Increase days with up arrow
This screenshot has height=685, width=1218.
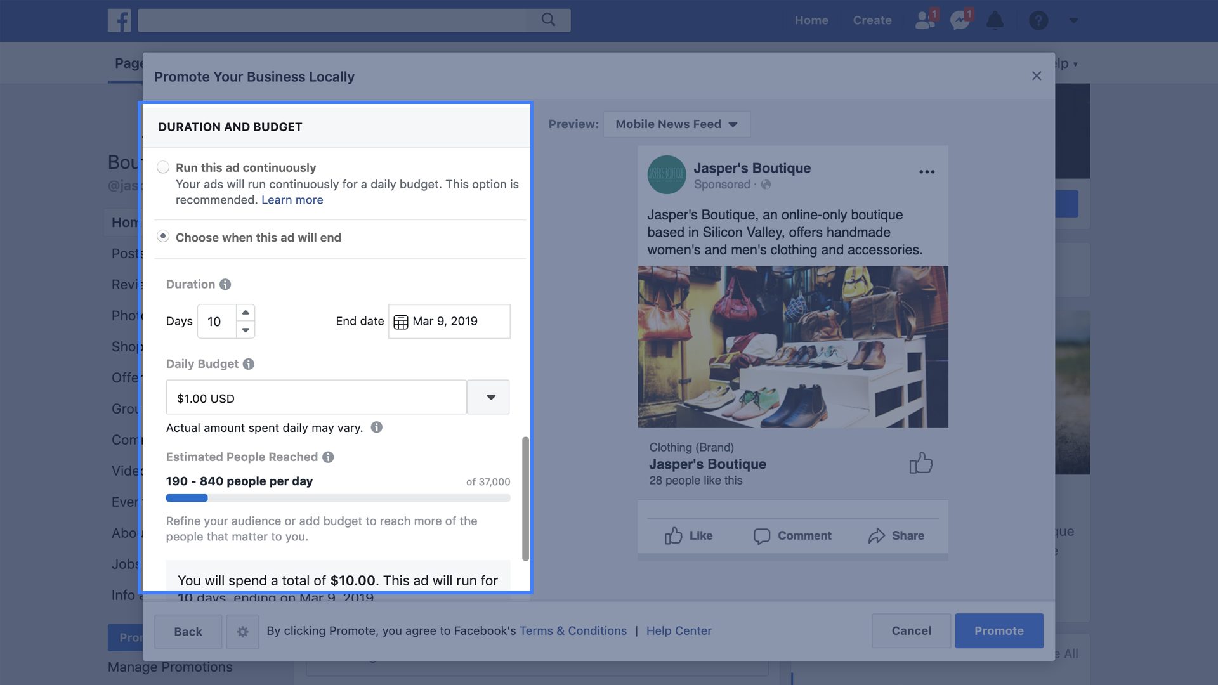coord(246,313)
